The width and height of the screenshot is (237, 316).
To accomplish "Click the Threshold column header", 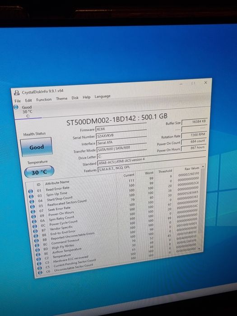I will [x=165, y=171].
